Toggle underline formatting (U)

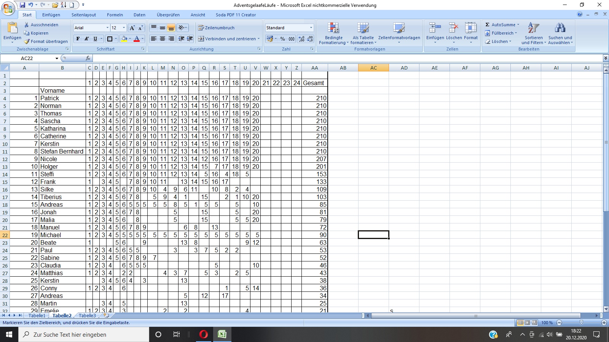(x=95, y=39)
